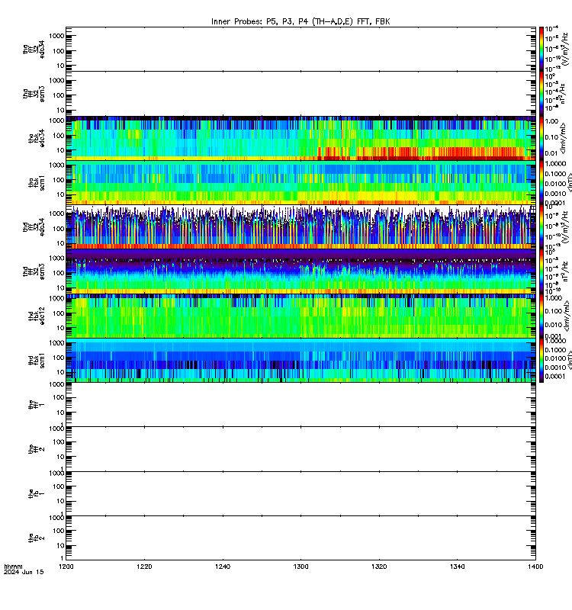Click the '2024 Jun 15' date label
The height and width of the screenshot is (610, 572).
pyautogui.click(x=24, y=573)
